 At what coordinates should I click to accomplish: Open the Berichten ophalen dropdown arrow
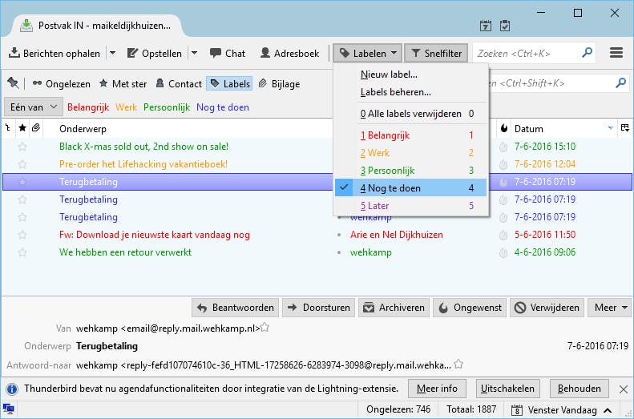pyautogui.click(x=112, y=54)
